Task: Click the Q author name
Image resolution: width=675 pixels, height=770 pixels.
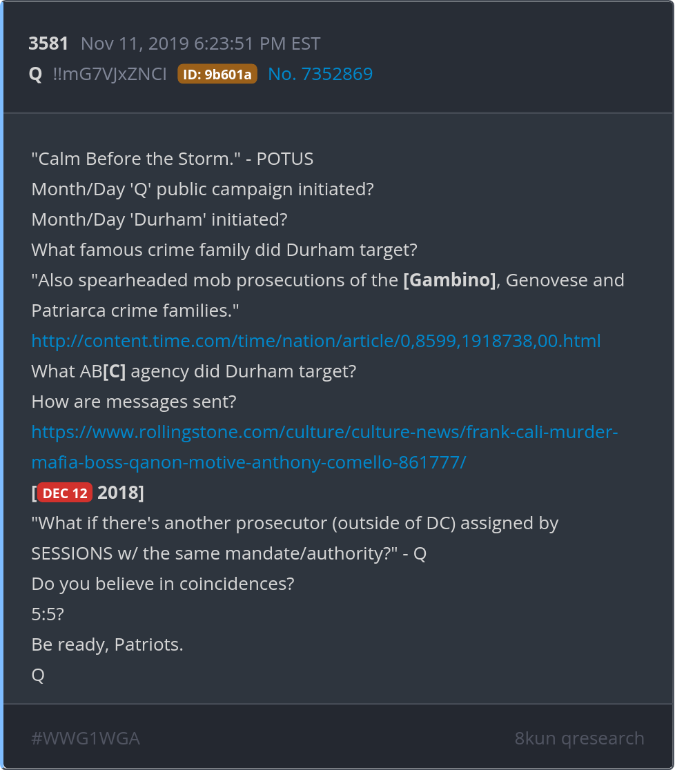Action: pyautogui.click(x=35, y=74)
